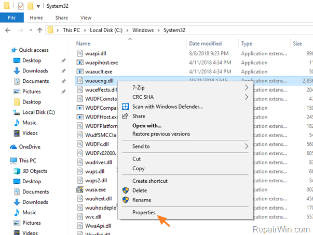Switch to the View ribbon tab
The width and height of the screenshot is (313, 235).
coord(86,18)
